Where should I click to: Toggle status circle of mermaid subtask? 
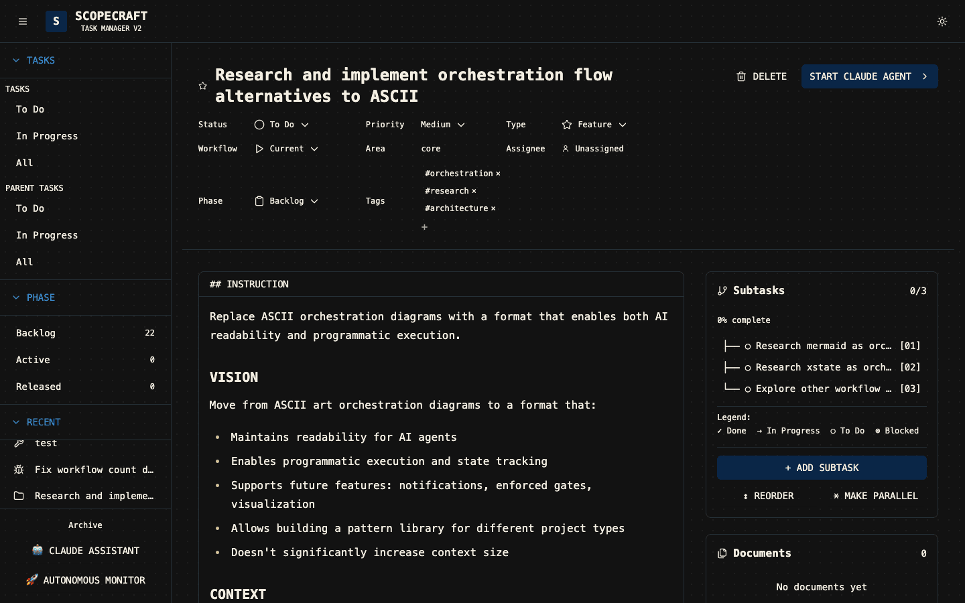(x=747, y=346)
